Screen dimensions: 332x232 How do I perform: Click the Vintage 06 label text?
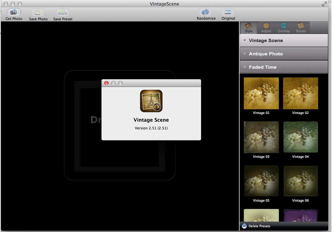pyautogui.click(x=300, y=201)
